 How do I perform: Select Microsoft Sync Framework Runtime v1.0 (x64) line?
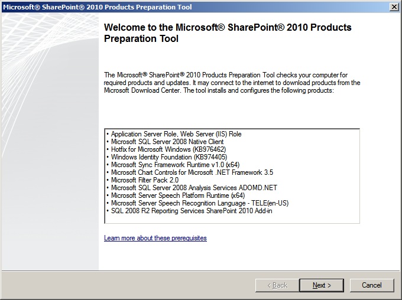tap(175, 165)
